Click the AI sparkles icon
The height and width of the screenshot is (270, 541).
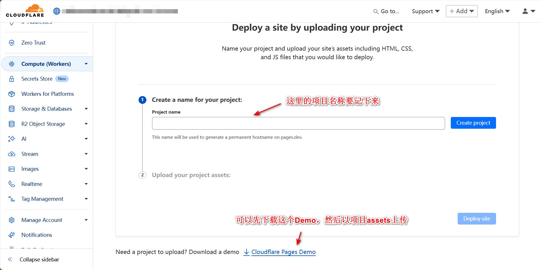11,139
